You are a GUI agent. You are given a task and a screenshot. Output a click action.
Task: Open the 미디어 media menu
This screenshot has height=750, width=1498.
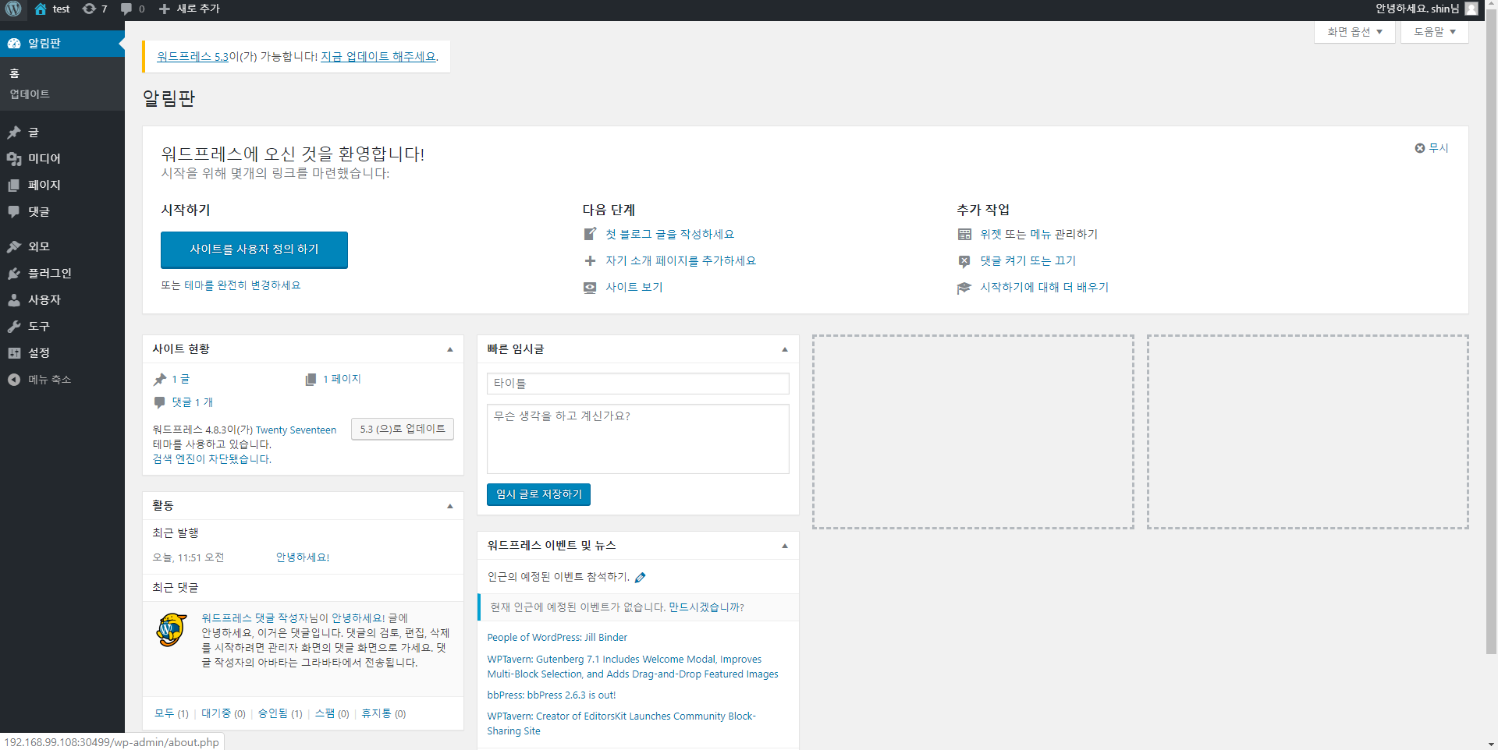click(x=62, y=159)
